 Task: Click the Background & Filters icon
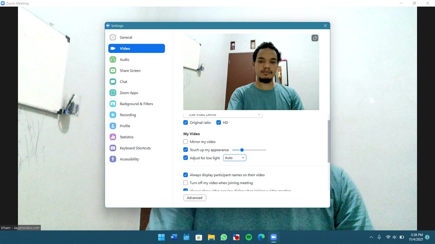pos(113,104)
